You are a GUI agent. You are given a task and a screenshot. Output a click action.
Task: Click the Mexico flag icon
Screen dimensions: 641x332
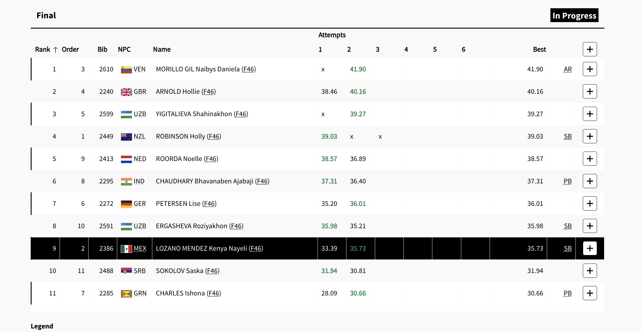pos(126,249)
